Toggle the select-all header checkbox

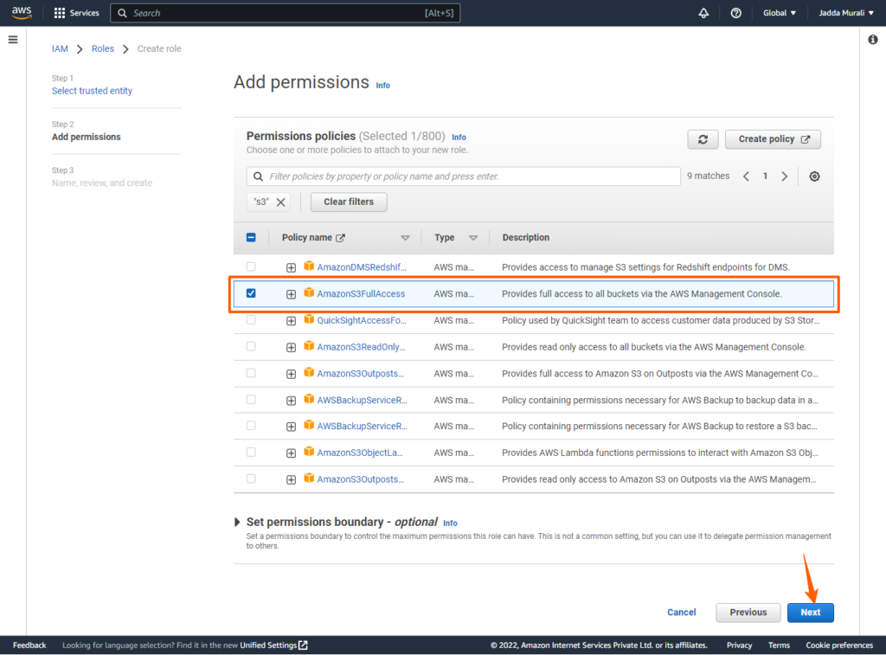[251, 237]
